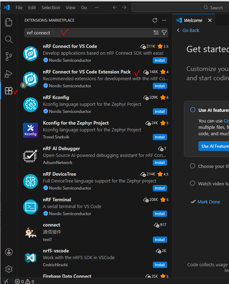This screenshot has height=284, width=229.
Task: Open the Extensions view icon
Action: coord(9,91)
